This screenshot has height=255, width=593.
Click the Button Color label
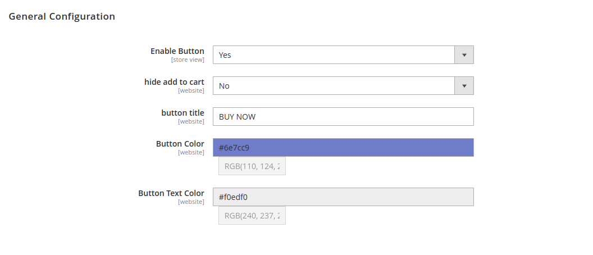coord(180,144)
